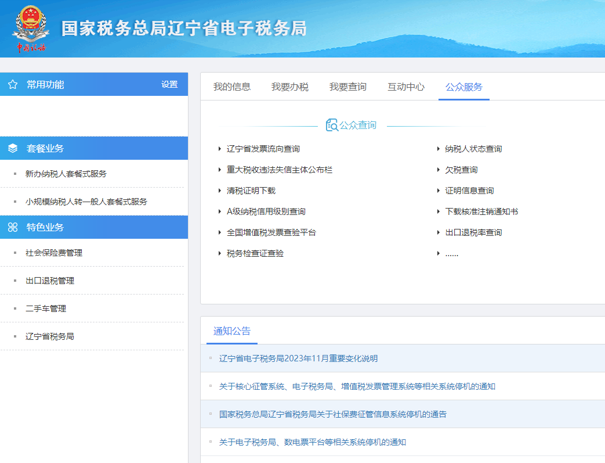
Task: Open 欠税查询
Action: click(462, 170)
